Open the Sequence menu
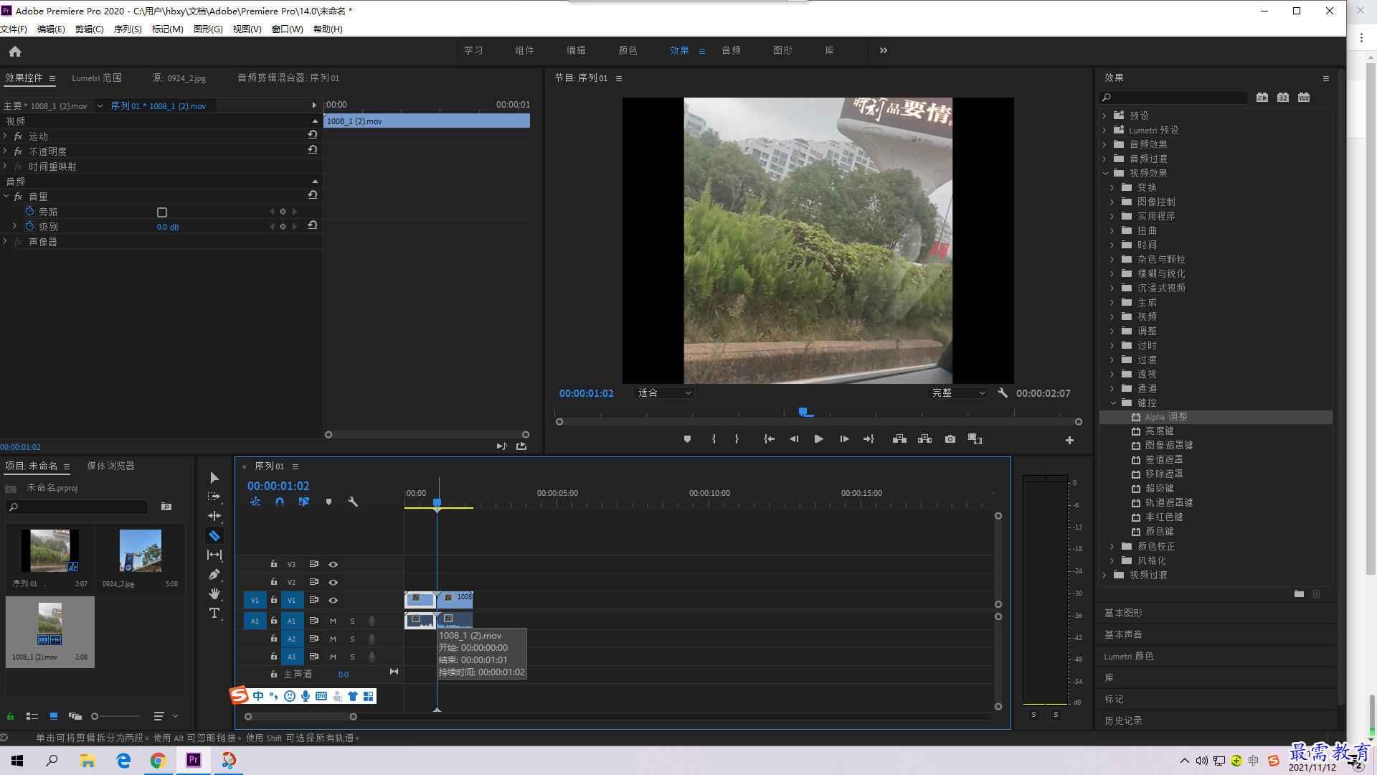1377x775 pixels. coord(128,29)
